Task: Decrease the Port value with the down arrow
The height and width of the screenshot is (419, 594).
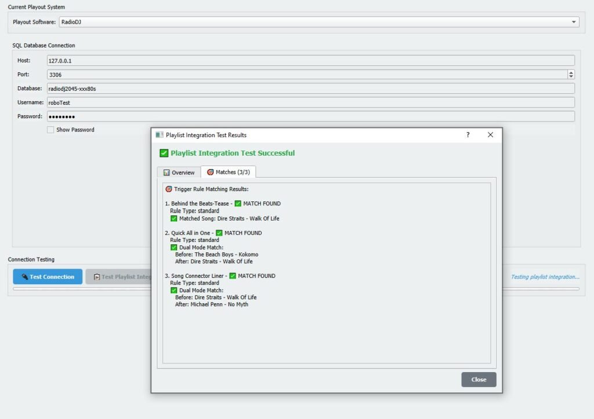Action: tap(571, 76)
